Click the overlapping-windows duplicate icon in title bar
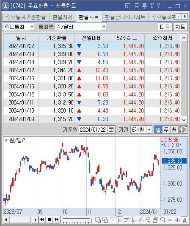Viewport: 190px width, 226px height. pyautogui.click(x=136, y=6)
